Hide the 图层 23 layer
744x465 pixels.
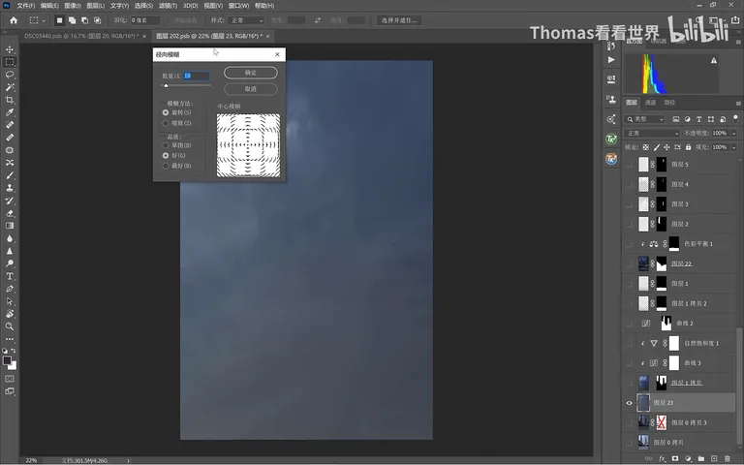click(629, 403)
